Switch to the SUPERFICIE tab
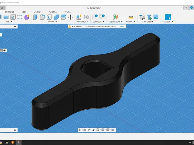The width and height of the screenshot is (194, 145). point(10,12)
